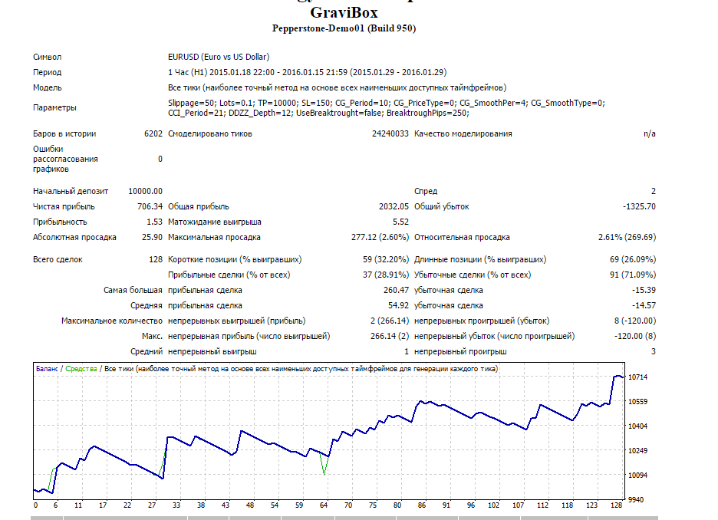The width and height of the screenshot is (718, 520).
Task: Click the profit factor value 1.53
Action: click(154, 222)
